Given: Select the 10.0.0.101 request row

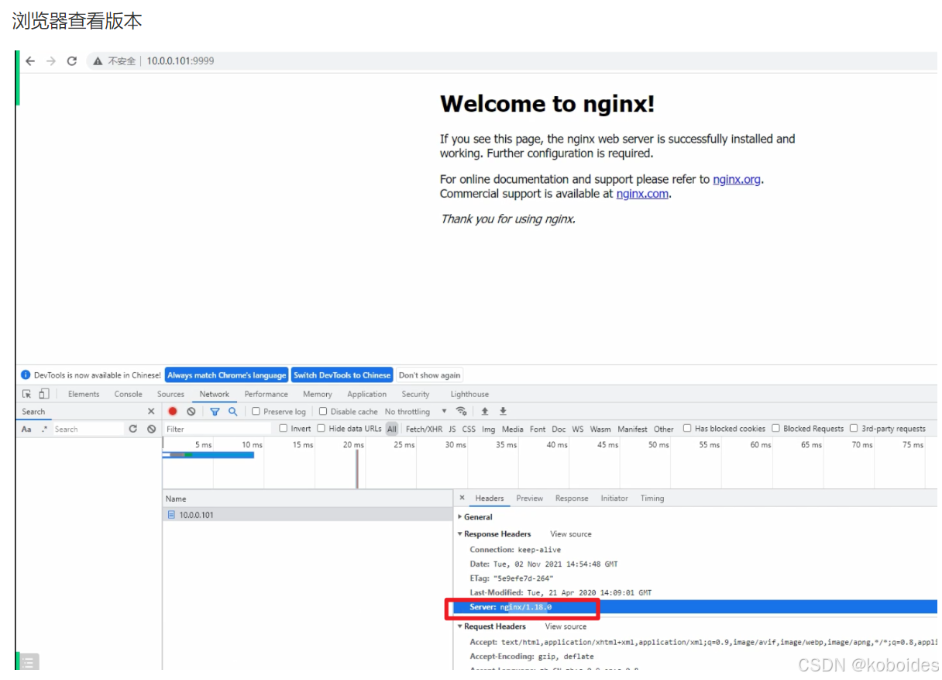Looking at the screenshot, I should (308, 515).
